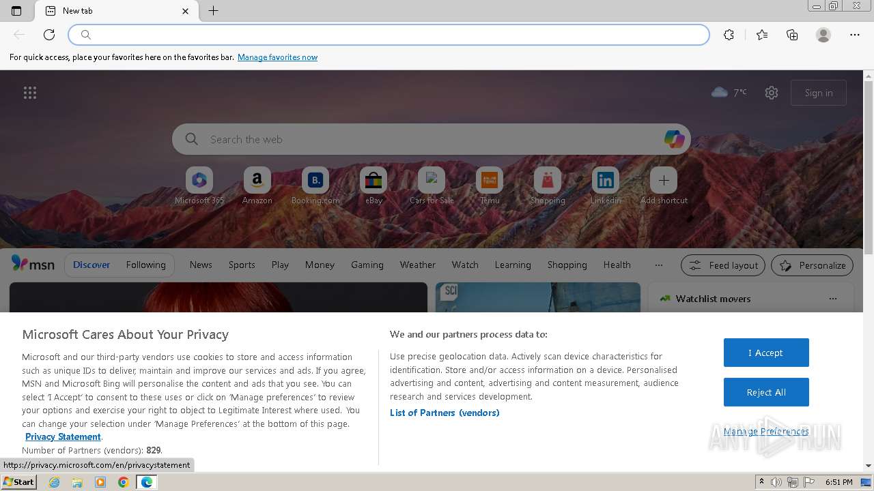Click the I Accept button
The height and width of the screenshot is (491, 874).
coord(766,353)
